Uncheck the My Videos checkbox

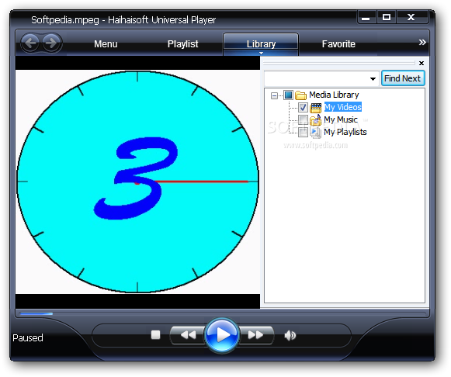(303, 108)
